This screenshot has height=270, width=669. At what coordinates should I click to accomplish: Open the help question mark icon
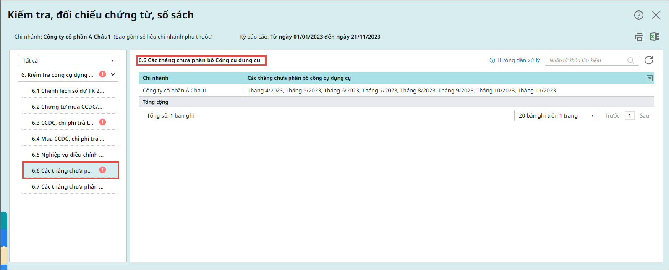(638, 15)
